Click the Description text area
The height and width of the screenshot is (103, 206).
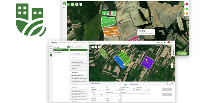135,98
